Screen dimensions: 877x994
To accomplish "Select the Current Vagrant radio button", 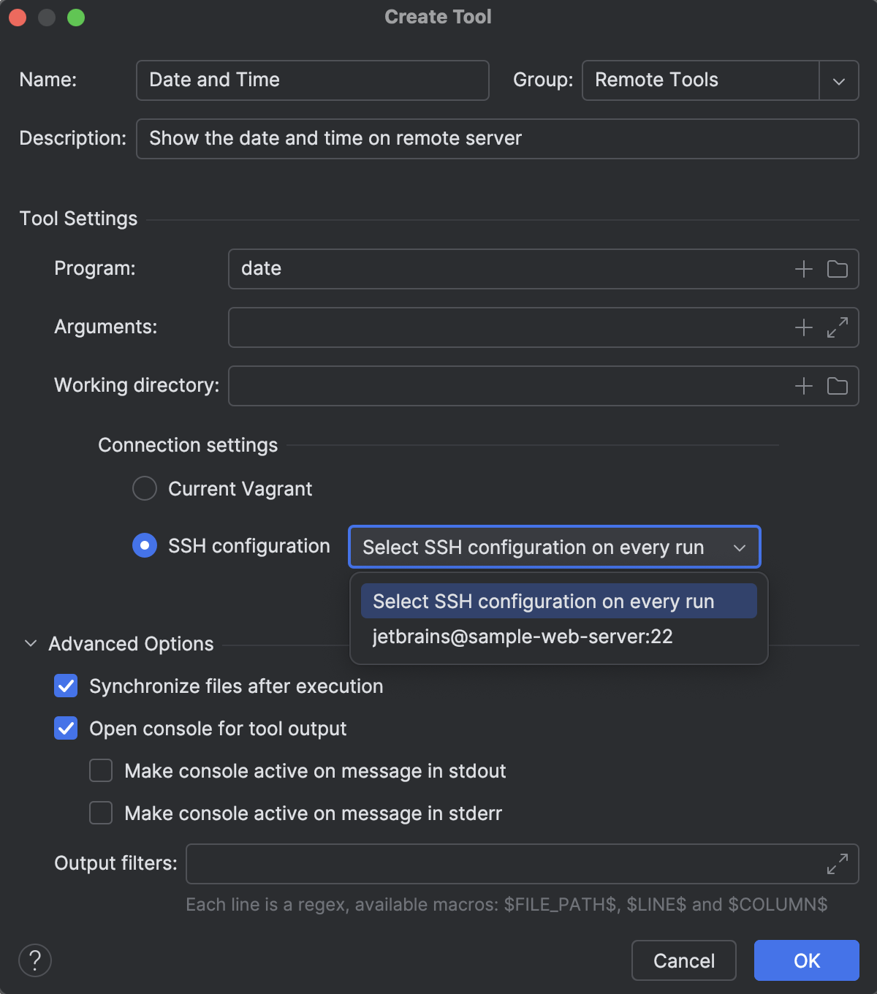I will tap(144, 488).
